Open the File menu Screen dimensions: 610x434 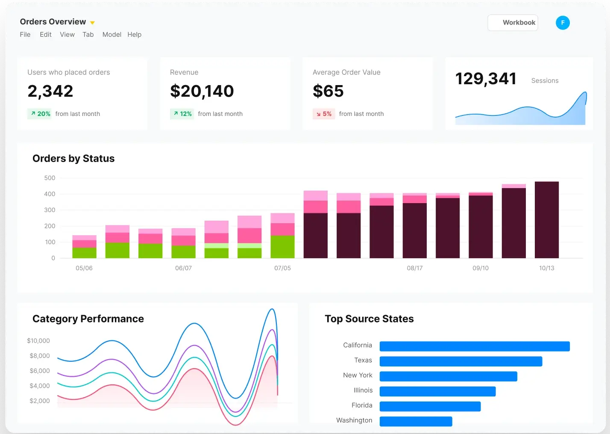click(x=25, y=35)
